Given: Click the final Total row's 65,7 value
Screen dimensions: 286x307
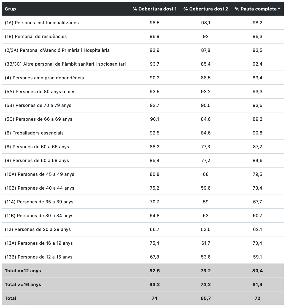Looking at the screenshot, I should pyautogui.click(x=206, y=298).
